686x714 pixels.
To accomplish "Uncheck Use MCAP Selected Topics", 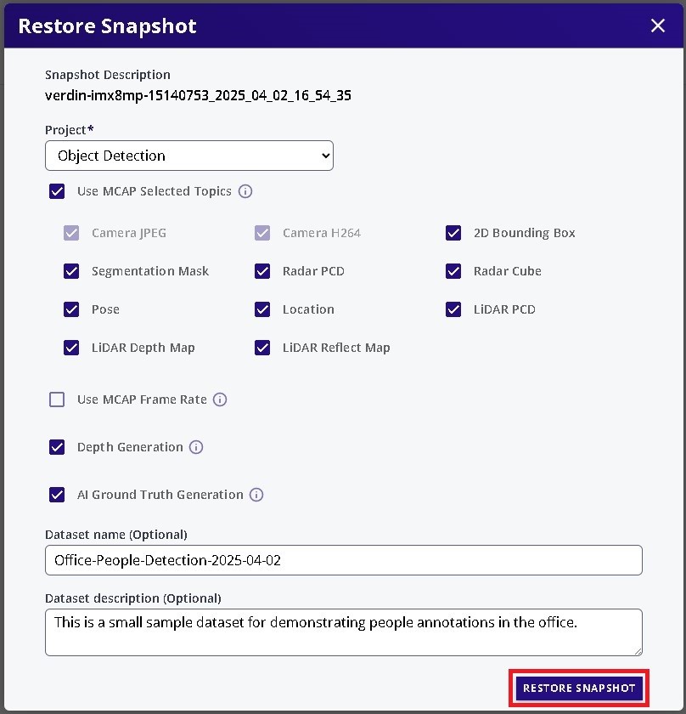I will [x=57, y=191].
